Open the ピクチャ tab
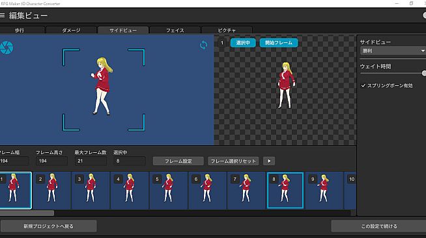This screenshot has width=426, height=238. (227, 30)
